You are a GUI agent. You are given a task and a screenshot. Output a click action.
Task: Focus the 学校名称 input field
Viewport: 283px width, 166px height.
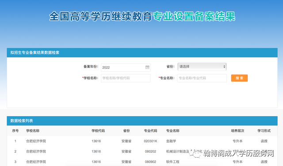tap(126, 78)
